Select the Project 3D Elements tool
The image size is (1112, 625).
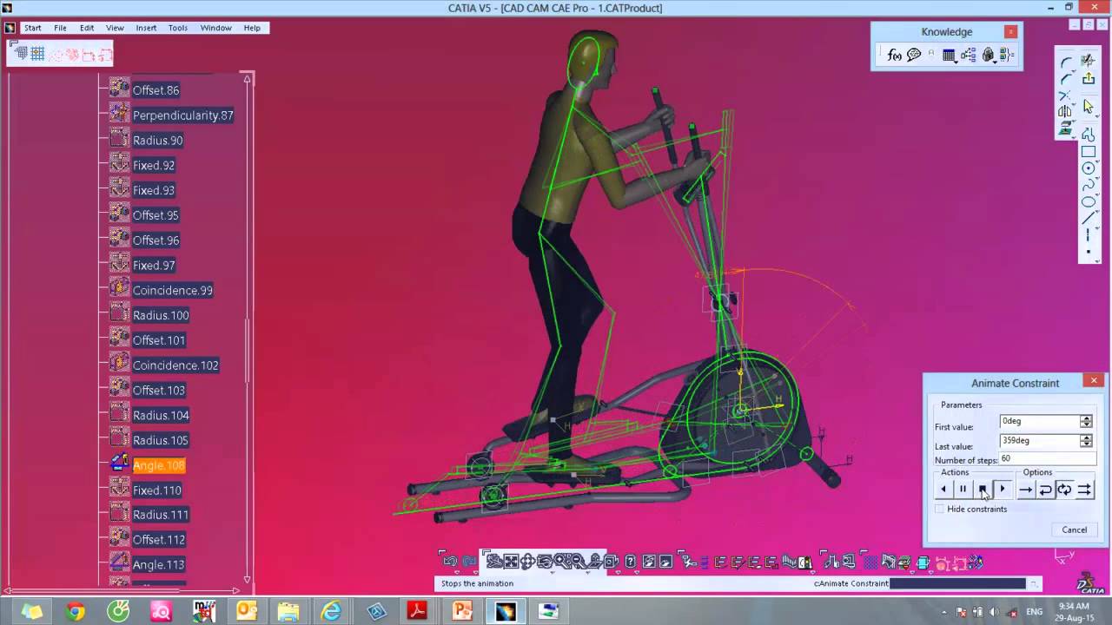click(x=1065, y=129)
